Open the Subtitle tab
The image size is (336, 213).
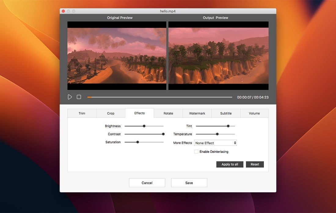[226, 113]
